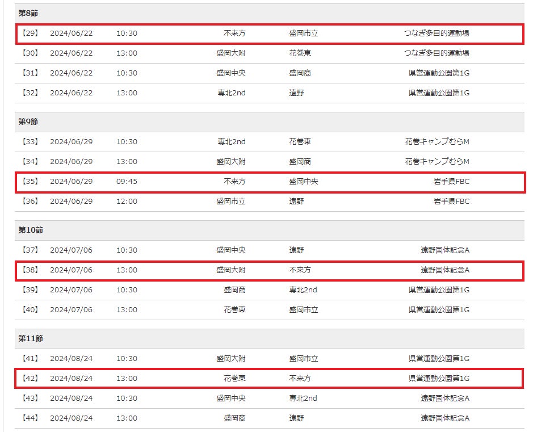Screen dimensions: 533x432
Task: Select match number 【42】
Action: 30,379
